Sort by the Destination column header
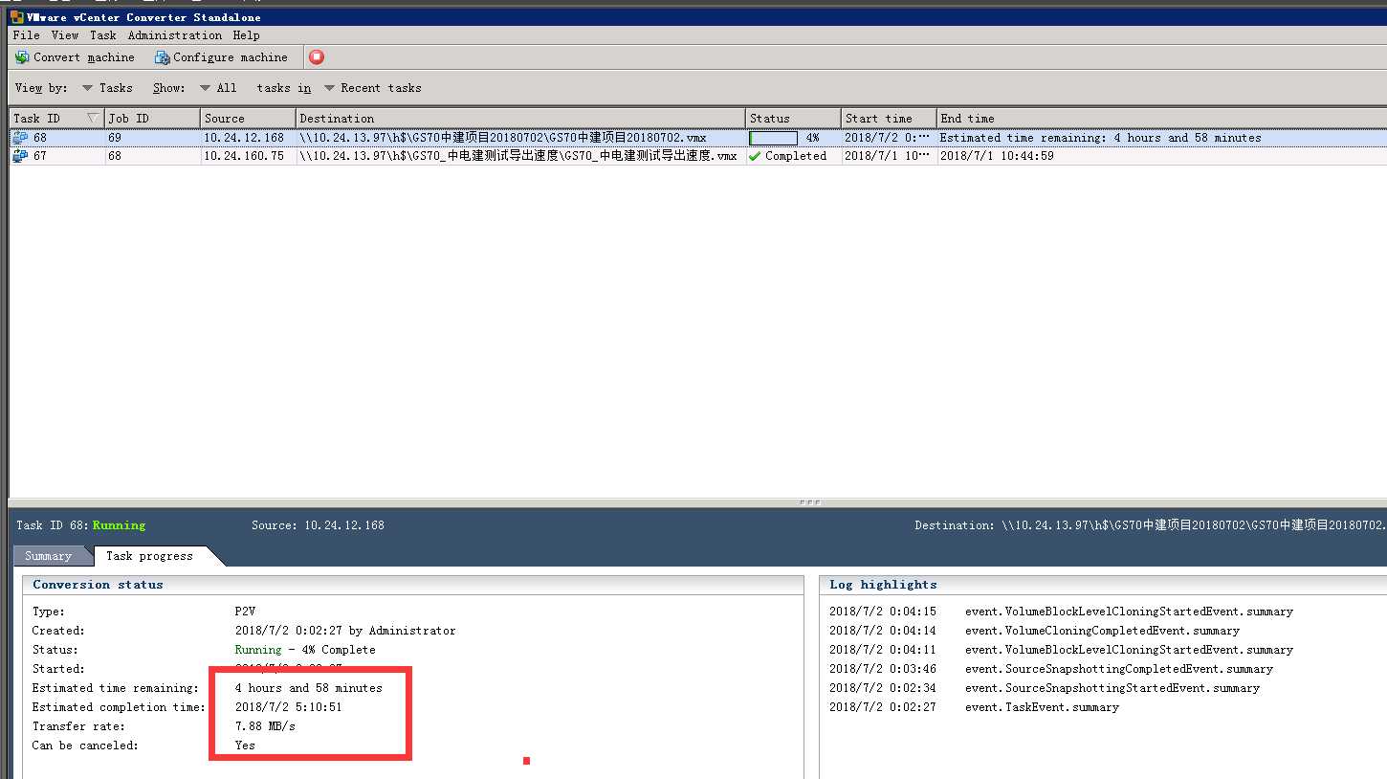 tap(520, 119)
